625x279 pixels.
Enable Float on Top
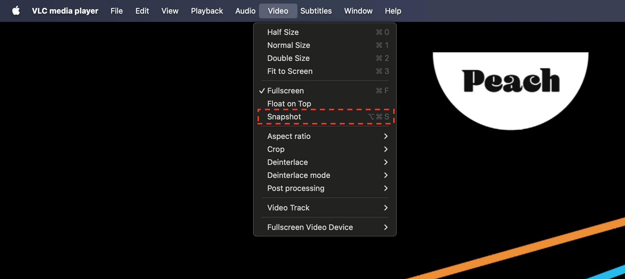[289, 104]
